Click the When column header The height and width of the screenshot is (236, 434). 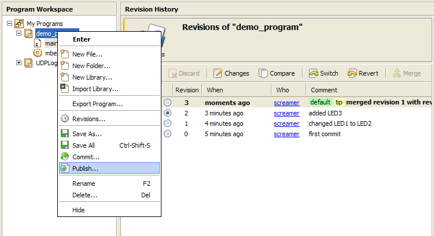click(x=215, y=90)
